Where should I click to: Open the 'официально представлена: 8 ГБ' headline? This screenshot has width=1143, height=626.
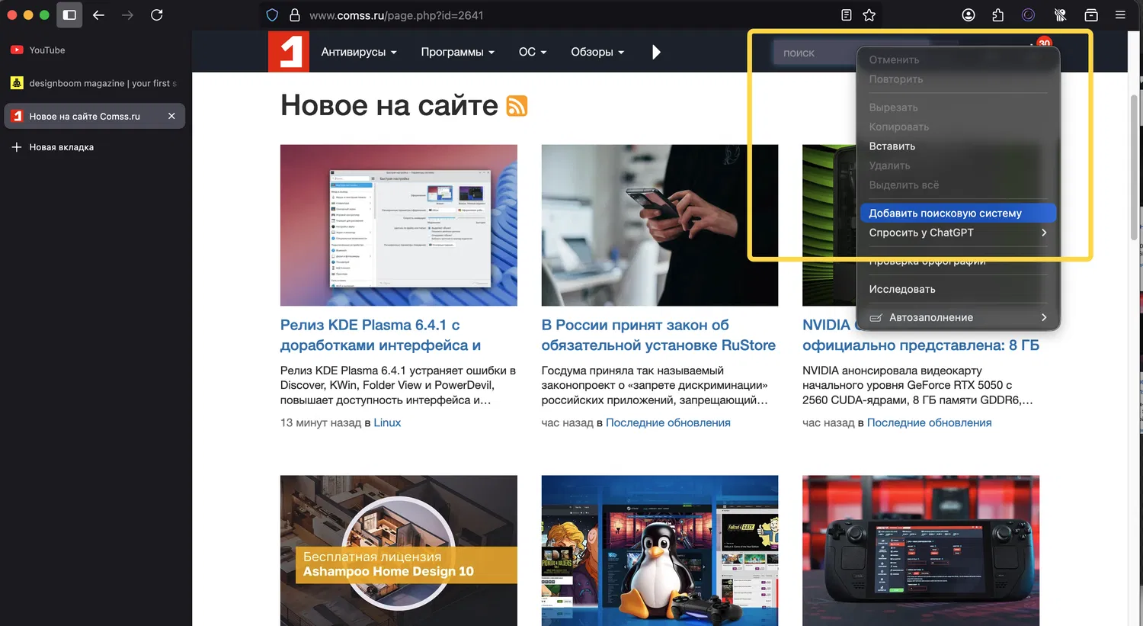point(920,345)
